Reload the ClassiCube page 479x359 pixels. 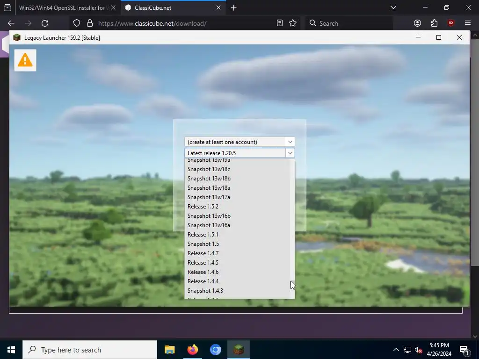point(45,23)
